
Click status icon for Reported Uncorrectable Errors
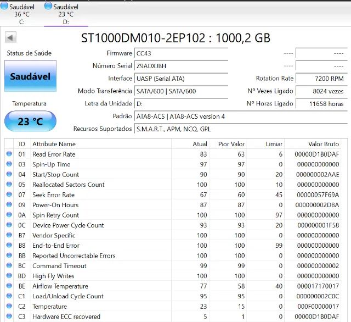click(9, 255)
